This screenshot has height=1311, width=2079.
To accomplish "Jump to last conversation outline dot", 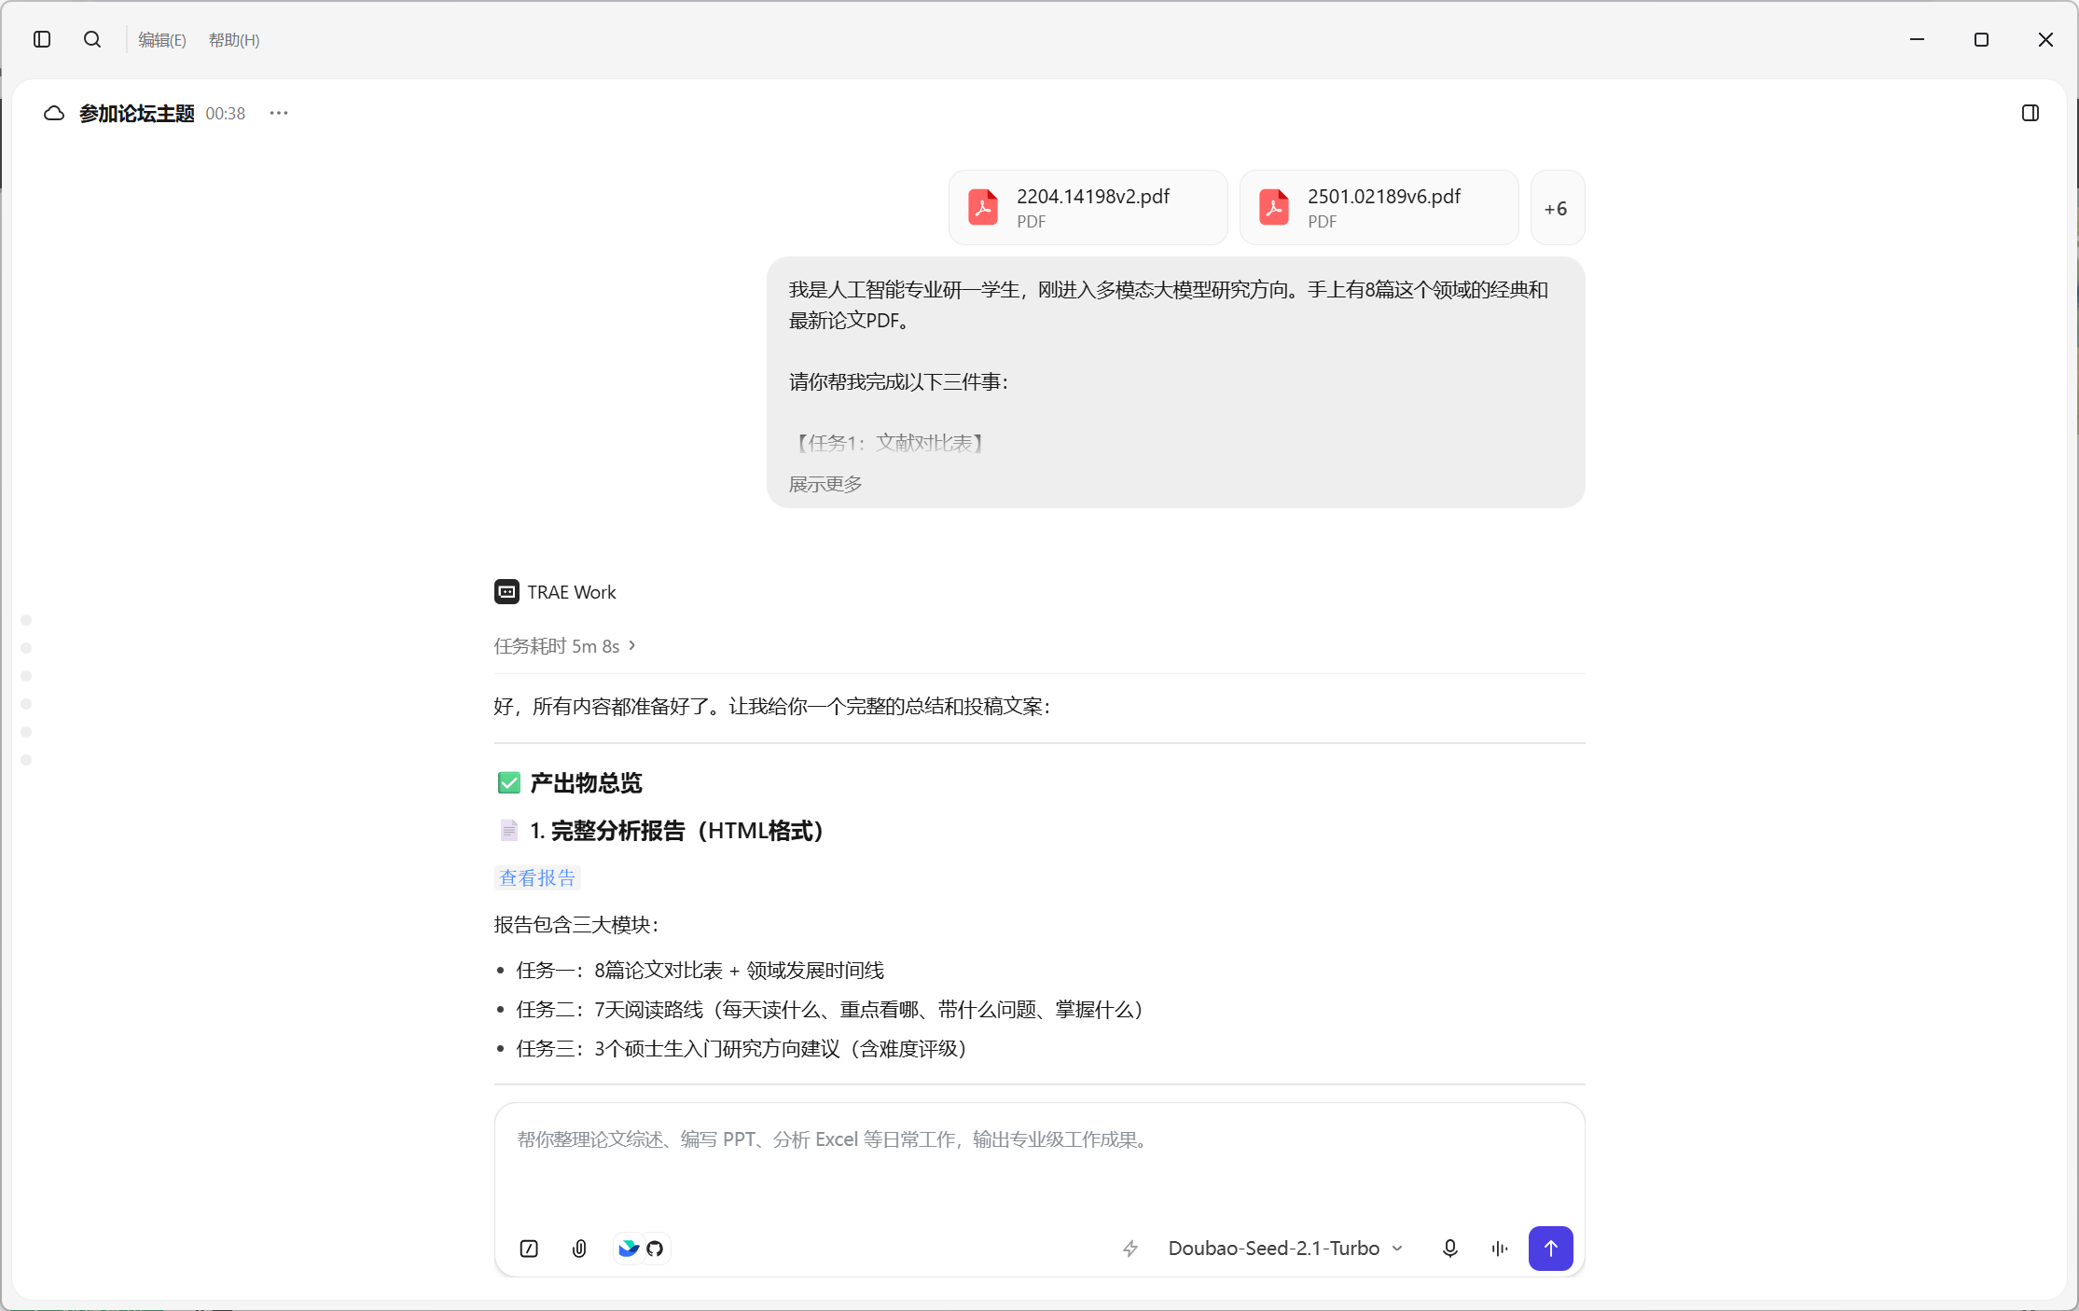I will (26, 760).
